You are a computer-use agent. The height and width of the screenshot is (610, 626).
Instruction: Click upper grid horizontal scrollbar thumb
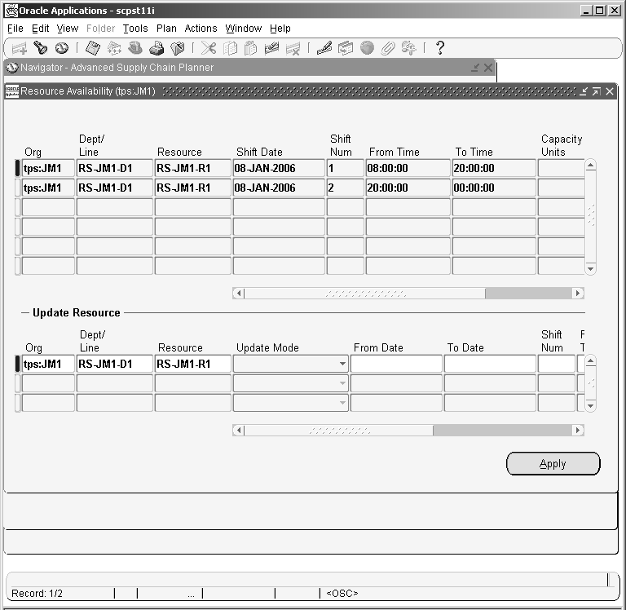click(365, 294)
